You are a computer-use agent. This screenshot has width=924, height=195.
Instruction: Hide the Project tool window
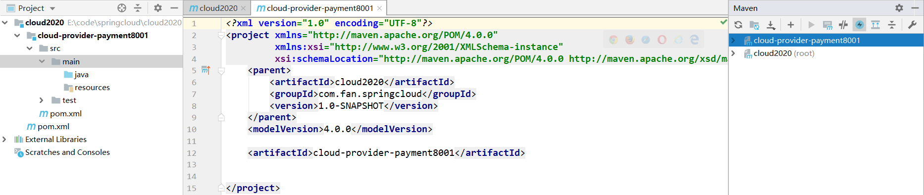[174, 8]
